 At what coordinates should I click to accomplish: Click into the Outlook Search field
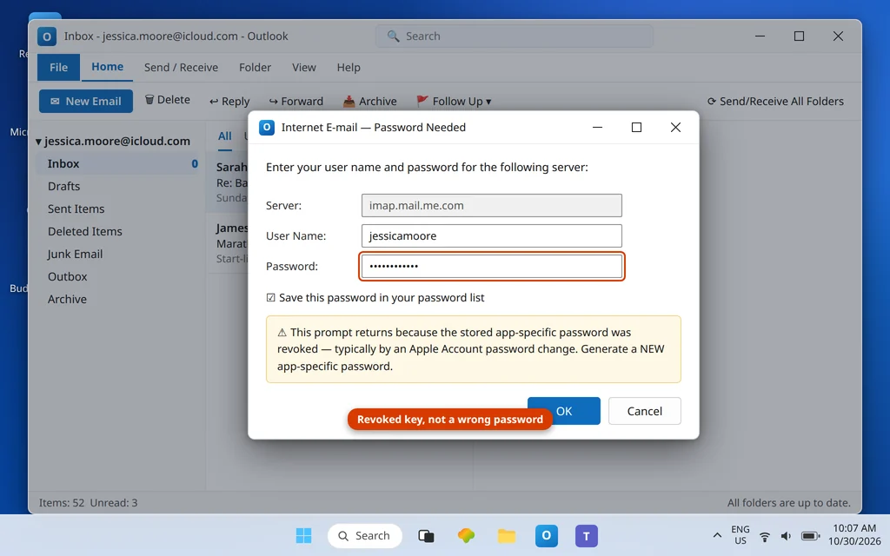click(x=515, y=36)
